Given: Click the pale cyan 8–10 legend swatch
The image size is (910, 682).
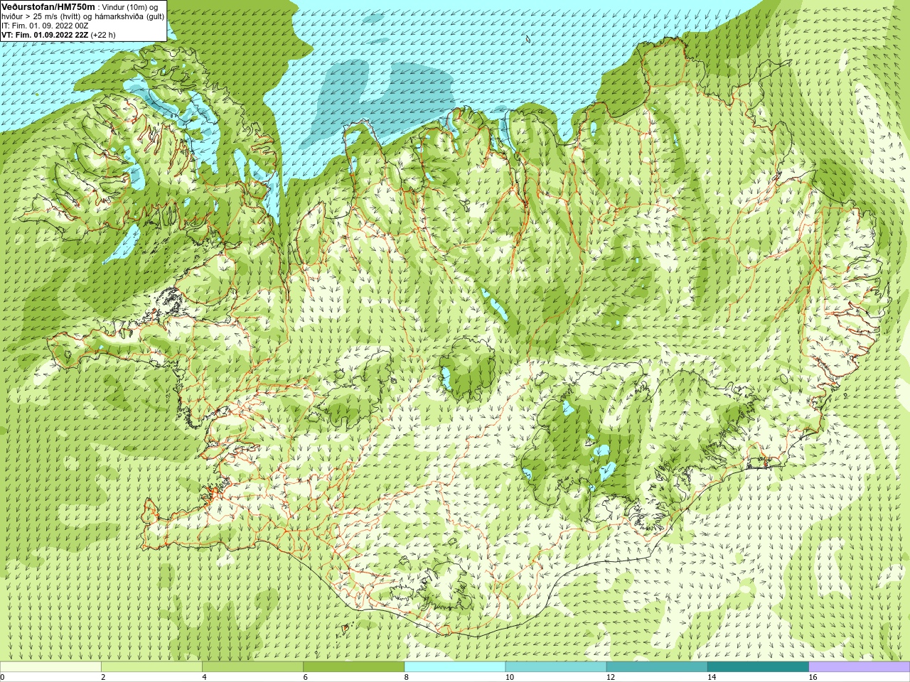Looking at the screenshot, I should tap(455, 666).
